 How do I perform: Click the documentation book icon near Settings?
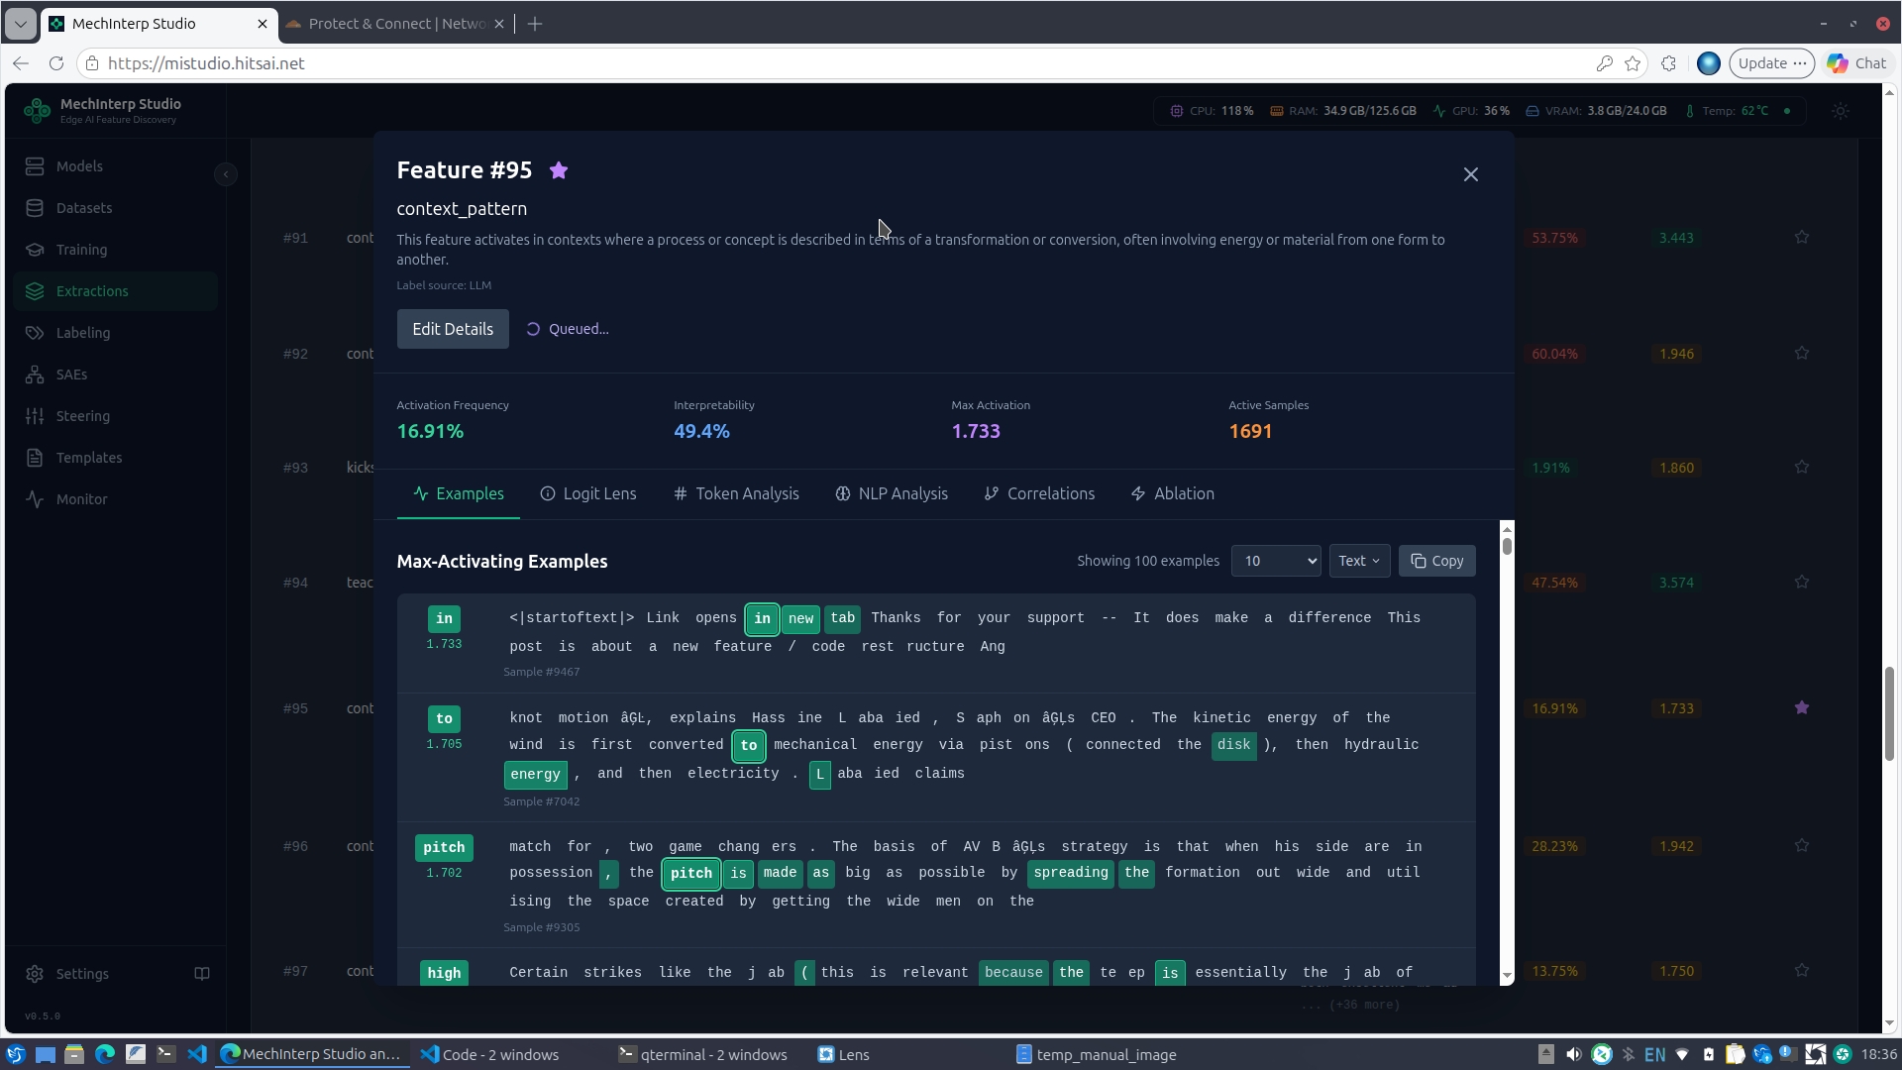point(202,974)
